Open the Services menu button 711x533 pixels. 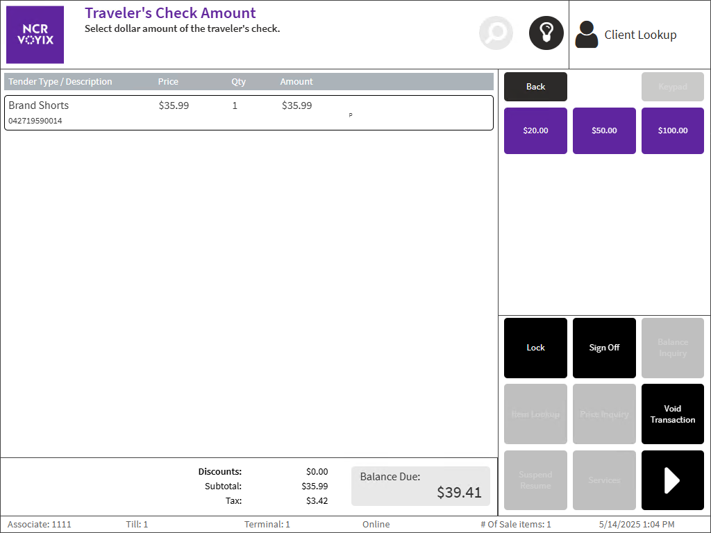(x=604, y=480)
